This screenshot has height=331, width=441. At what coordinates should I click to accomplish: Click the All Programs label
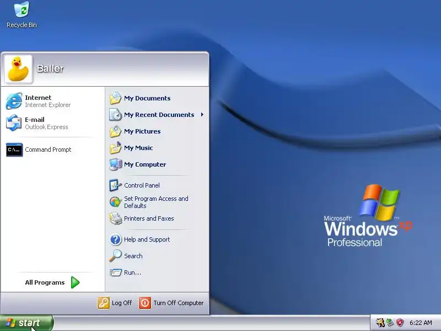tap(45, 282)
